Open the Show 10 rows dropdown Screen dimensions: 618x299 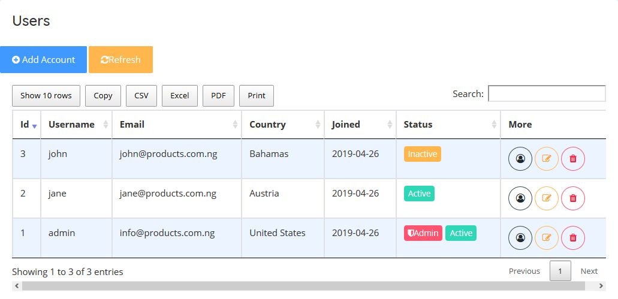[46, 95]
